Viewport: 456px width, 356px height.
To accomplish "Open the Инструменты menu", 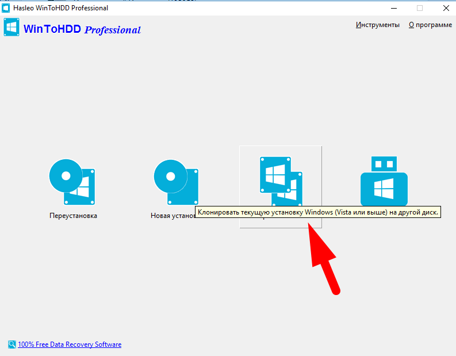I will coord(377,25).
